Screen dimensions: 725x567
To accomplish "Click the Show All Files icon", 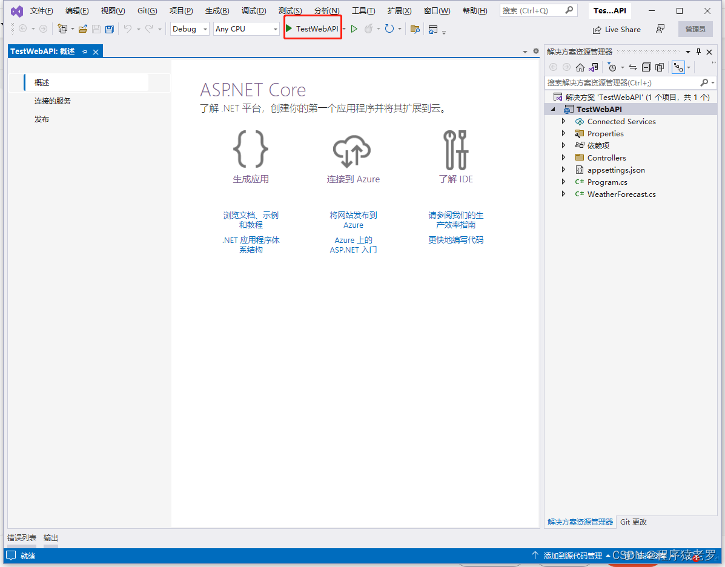I will 660,67.
